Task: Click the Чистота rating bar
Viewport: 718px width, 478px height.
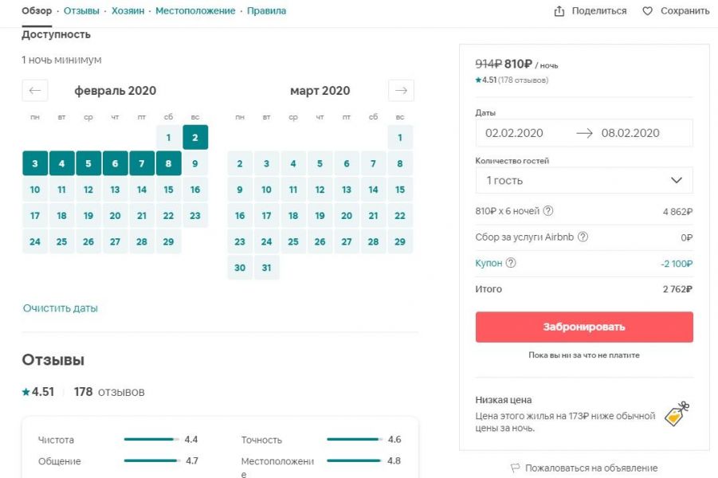Action: click(x=149, y=439)
